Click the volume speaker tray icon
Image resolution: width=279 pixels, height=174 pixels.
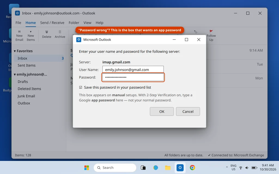[x=247, y=168]
